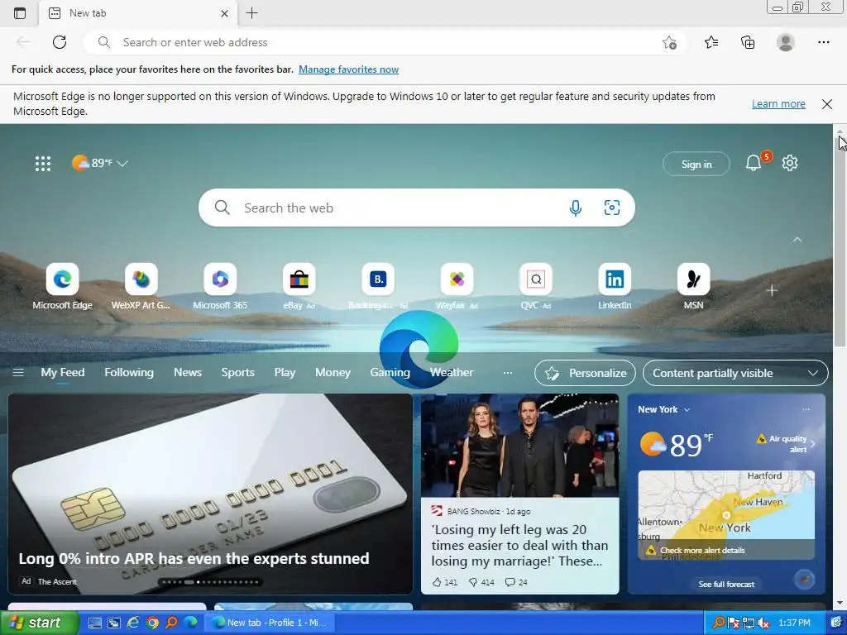Close the New tab tab
Image resolution: width=847 pixels, height=635 pixels.
[x=225, y=13]
